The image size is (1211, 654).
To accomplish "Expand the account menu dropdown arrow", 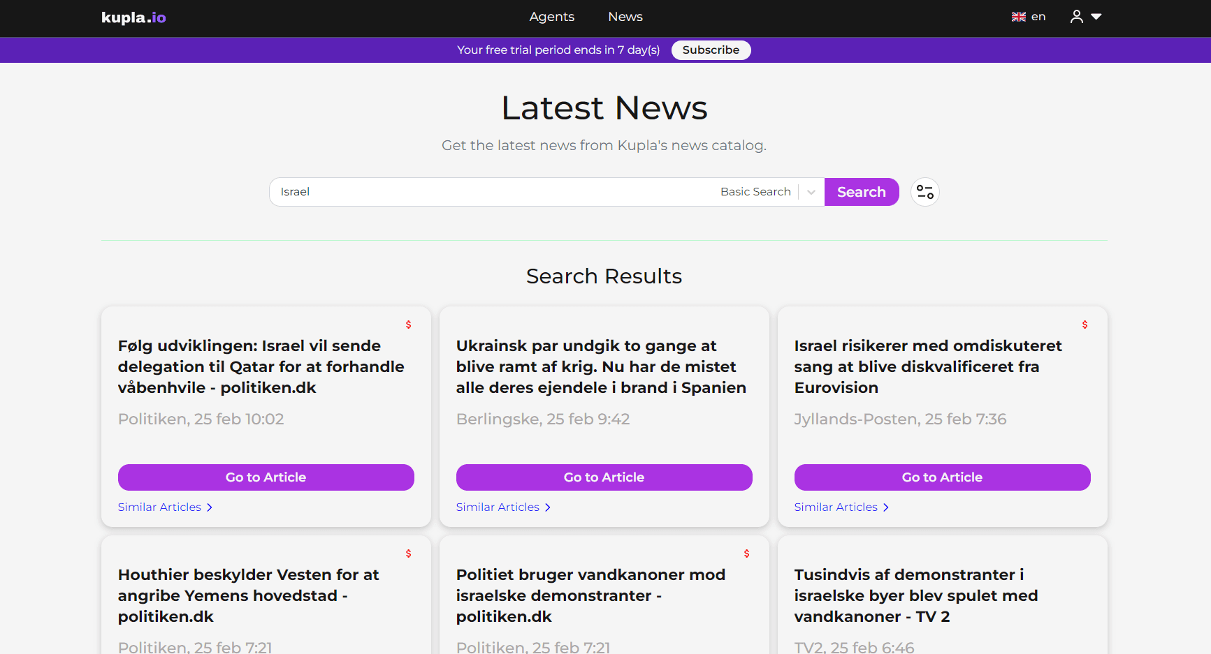I will (1096, 17).
